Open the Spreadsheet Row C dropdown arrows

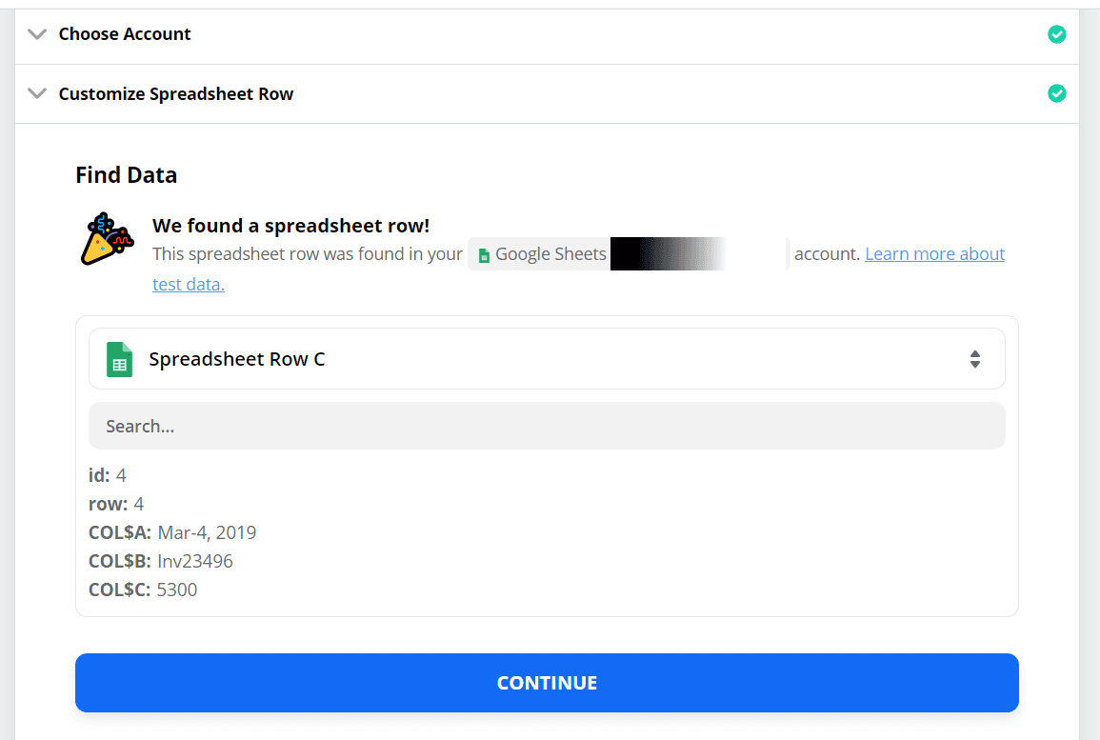click(974, 359)
